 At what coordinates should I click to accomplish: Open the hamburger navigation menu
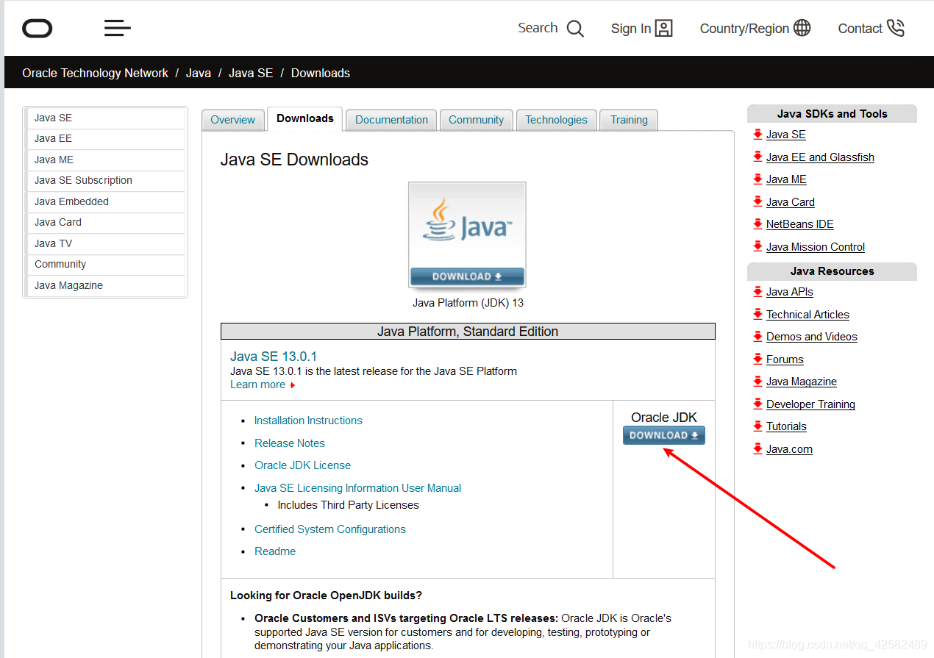pos(118,29)
